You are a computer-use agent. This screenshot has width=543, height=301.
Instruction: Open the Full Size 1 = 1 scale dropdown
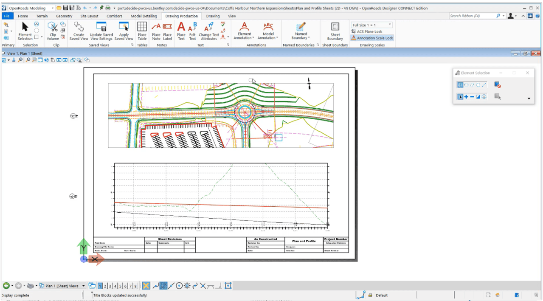(388, 25)
